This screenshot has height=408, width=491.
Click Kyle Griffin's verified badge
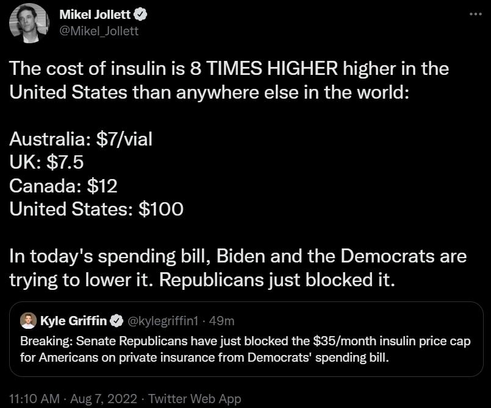117,321
